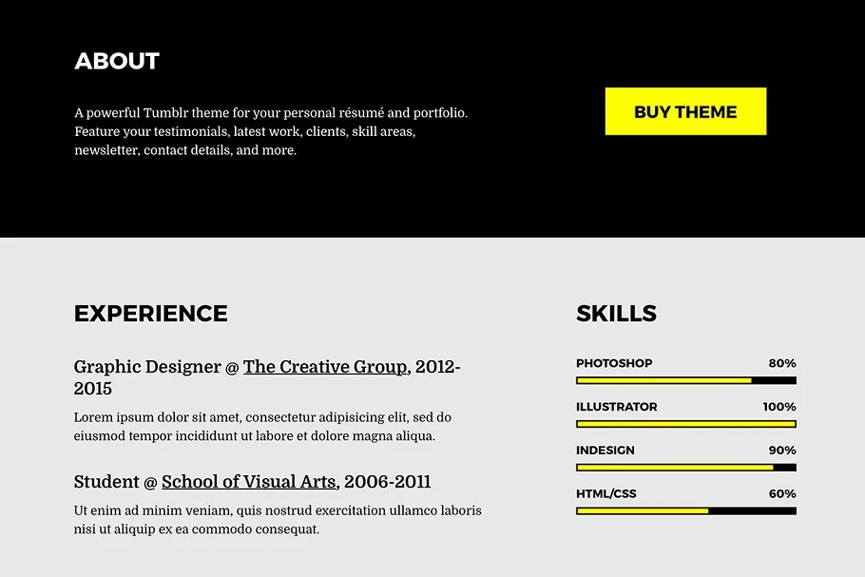
Task: Click the HTML/CSS skill progress bar
Action: [x=685, y=511]
